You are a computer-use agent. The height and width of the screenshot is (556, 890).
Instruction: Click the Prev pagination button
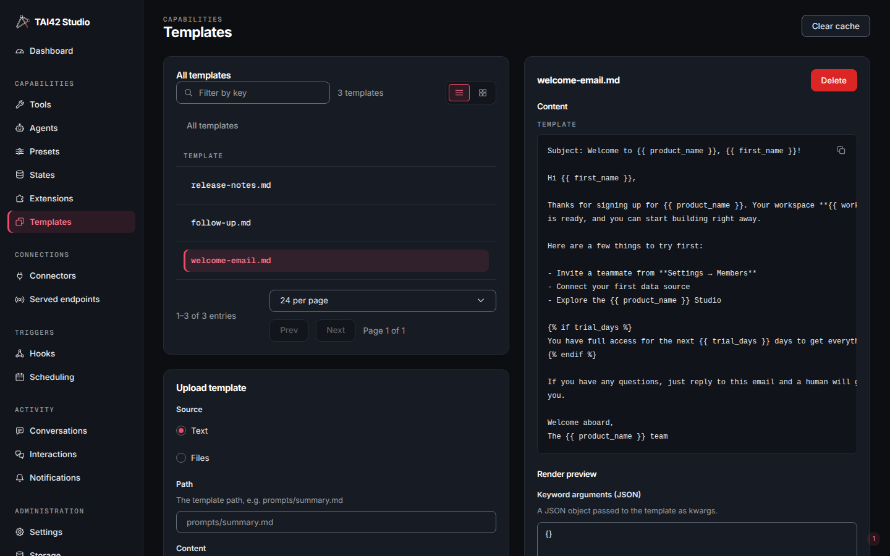point(289,331)
